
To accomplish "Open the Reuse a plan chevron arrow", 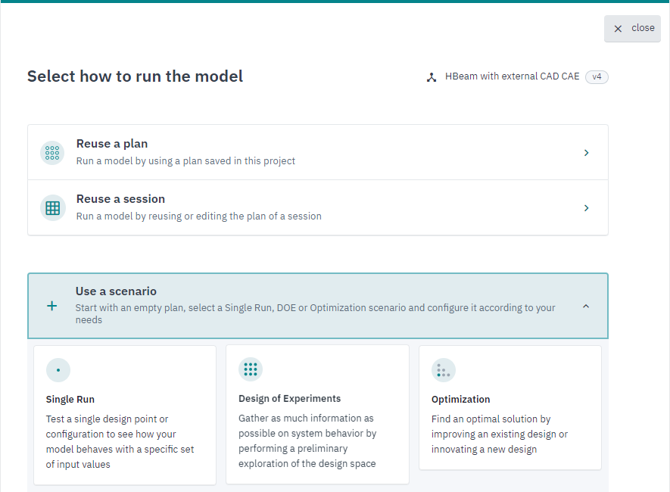I will coord(586,153).
